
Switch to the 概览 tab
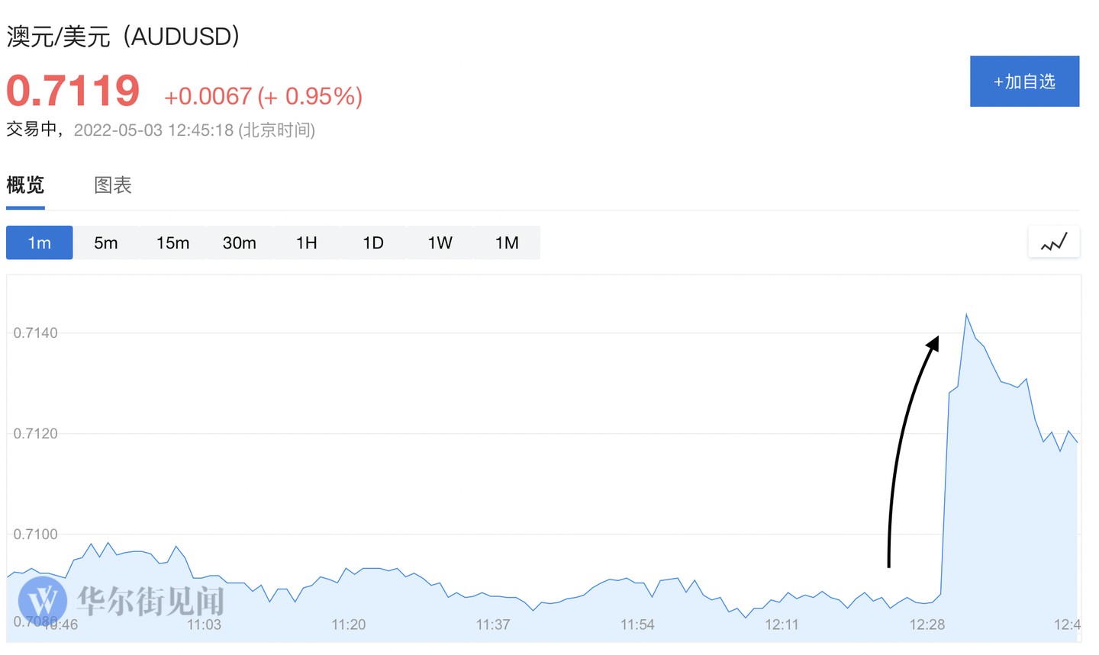pyautogui.click(x=25, y=185)
